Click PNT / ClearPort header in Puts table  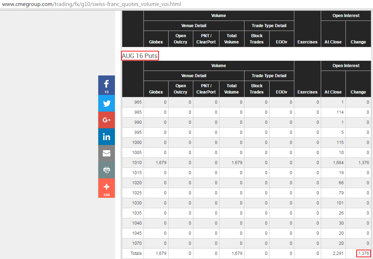[206, 89]
